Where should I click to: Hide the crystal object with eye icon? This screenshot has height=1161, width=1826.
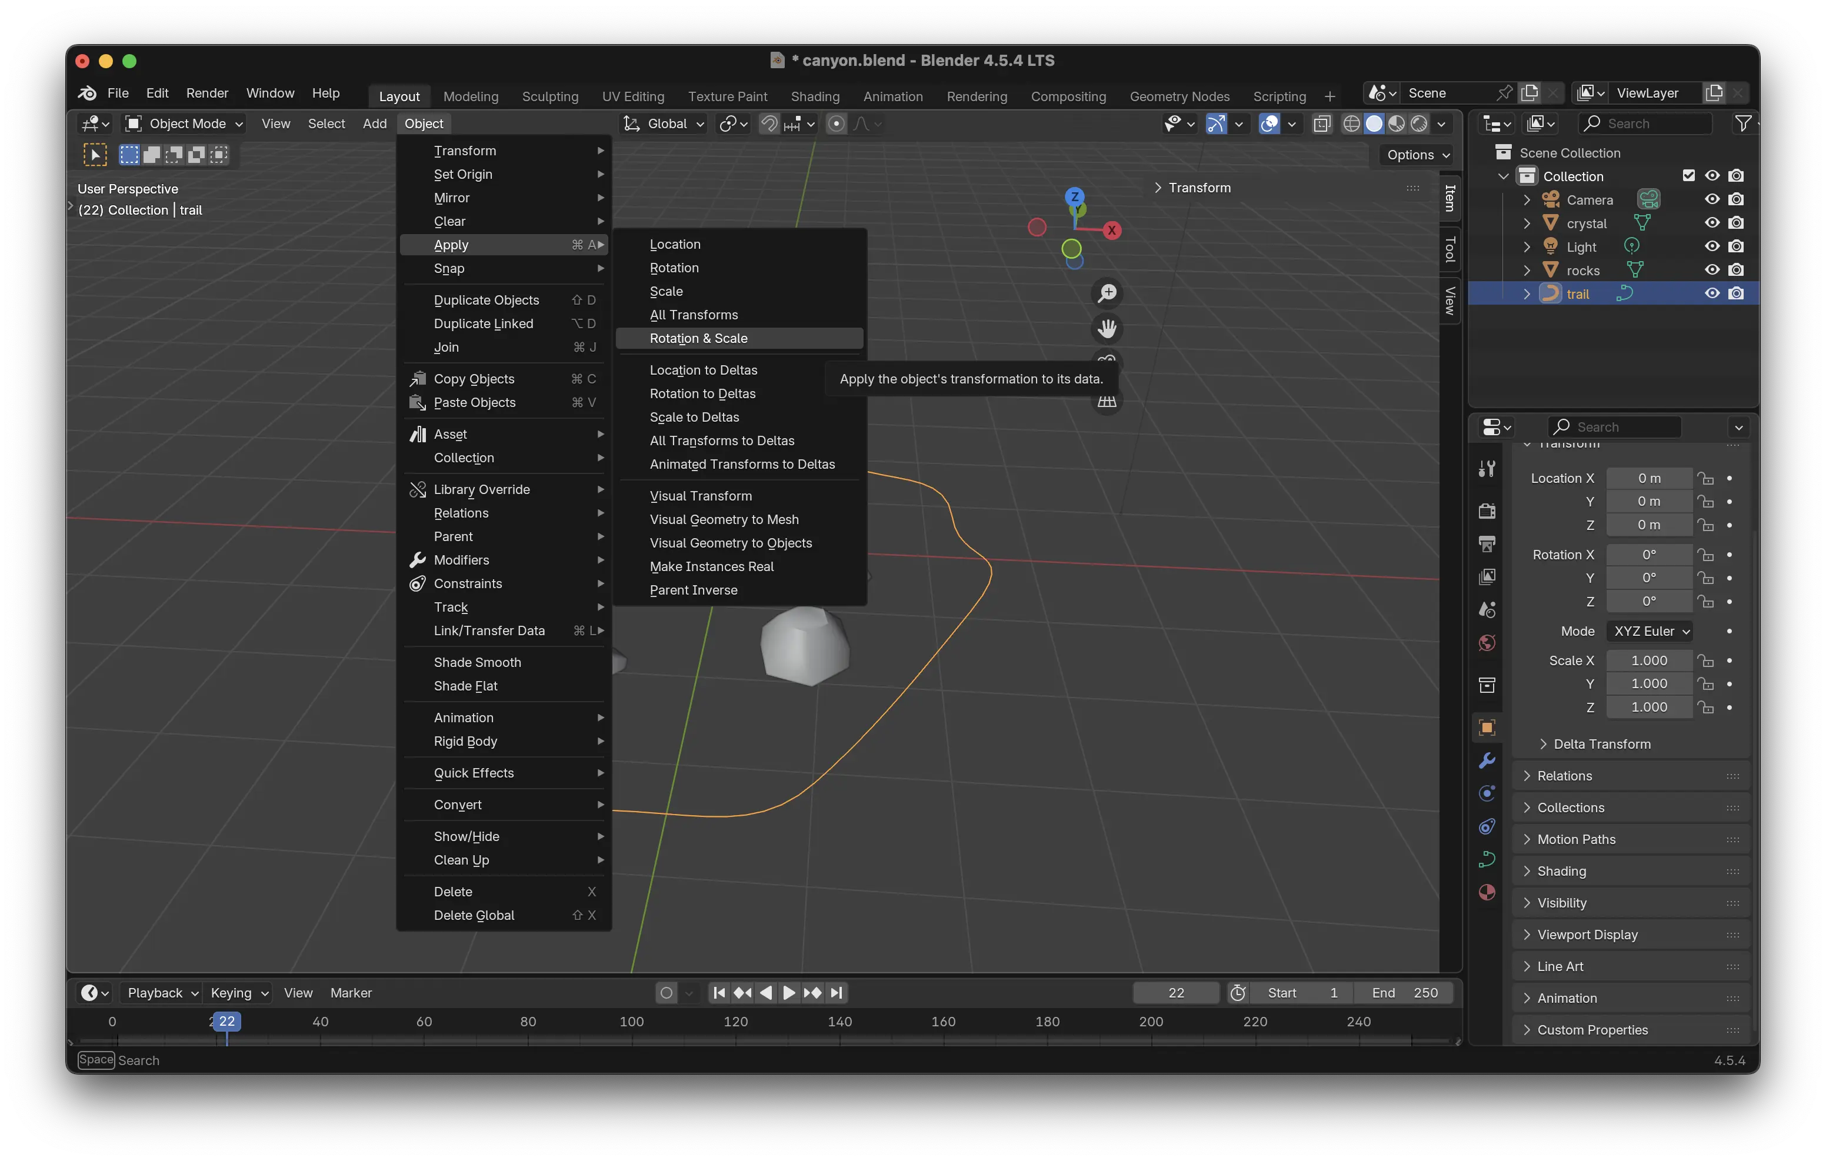[x=1711, y=223]
